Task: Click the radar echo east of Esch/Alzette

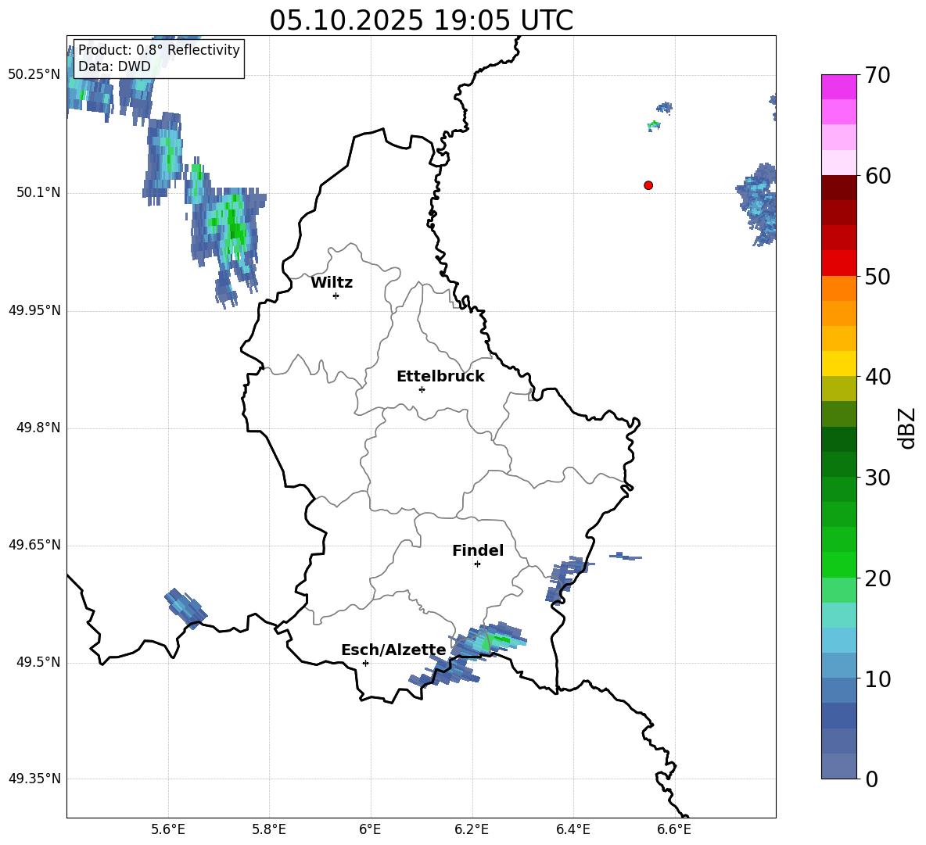Action: click(x=468, y=655)
